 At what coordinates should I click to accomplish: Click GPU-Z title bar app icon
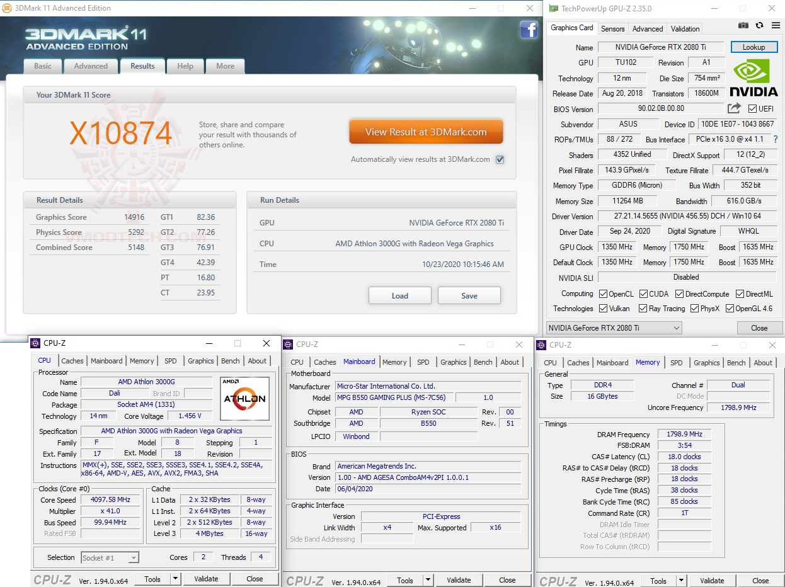(x=554, y=8)
